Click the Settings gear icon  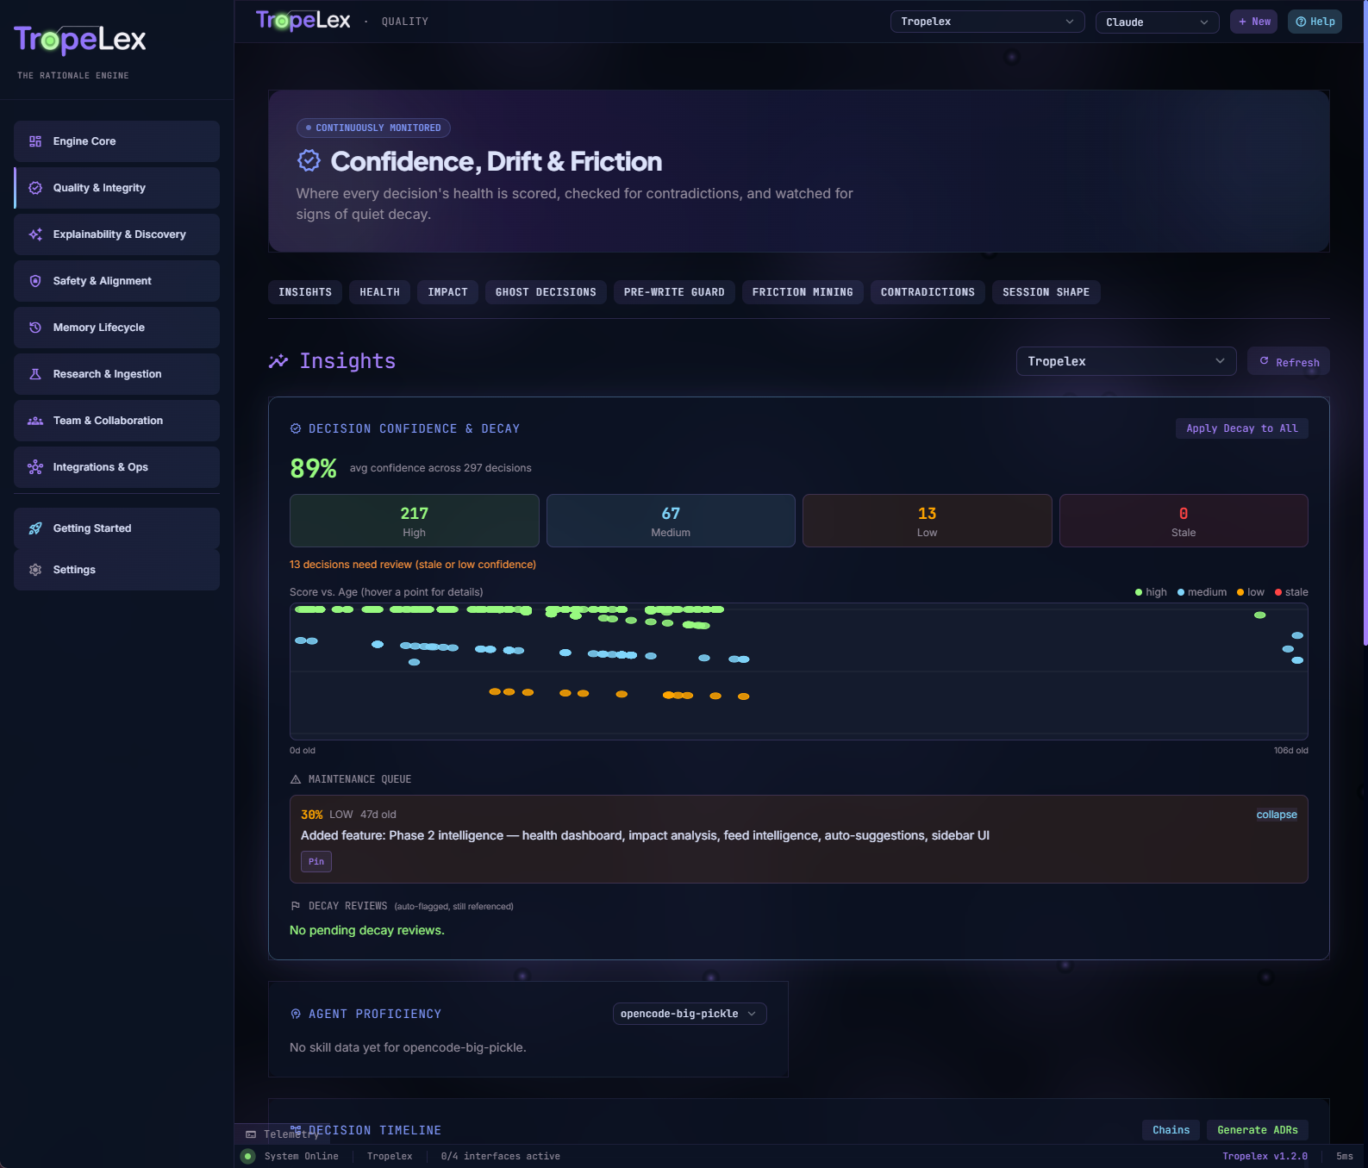35,570
